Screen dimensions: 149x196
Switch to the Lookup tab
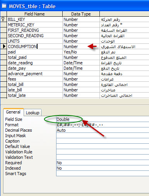coord(33,113)
